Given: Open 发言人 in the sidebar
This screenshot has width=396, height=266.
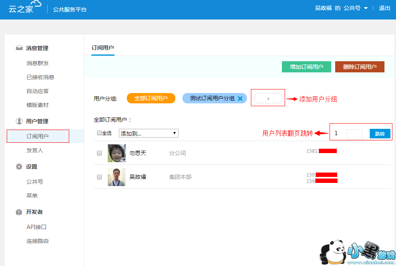Looking at the screenshot, I should pyautogui.click(x=35, y=150).
